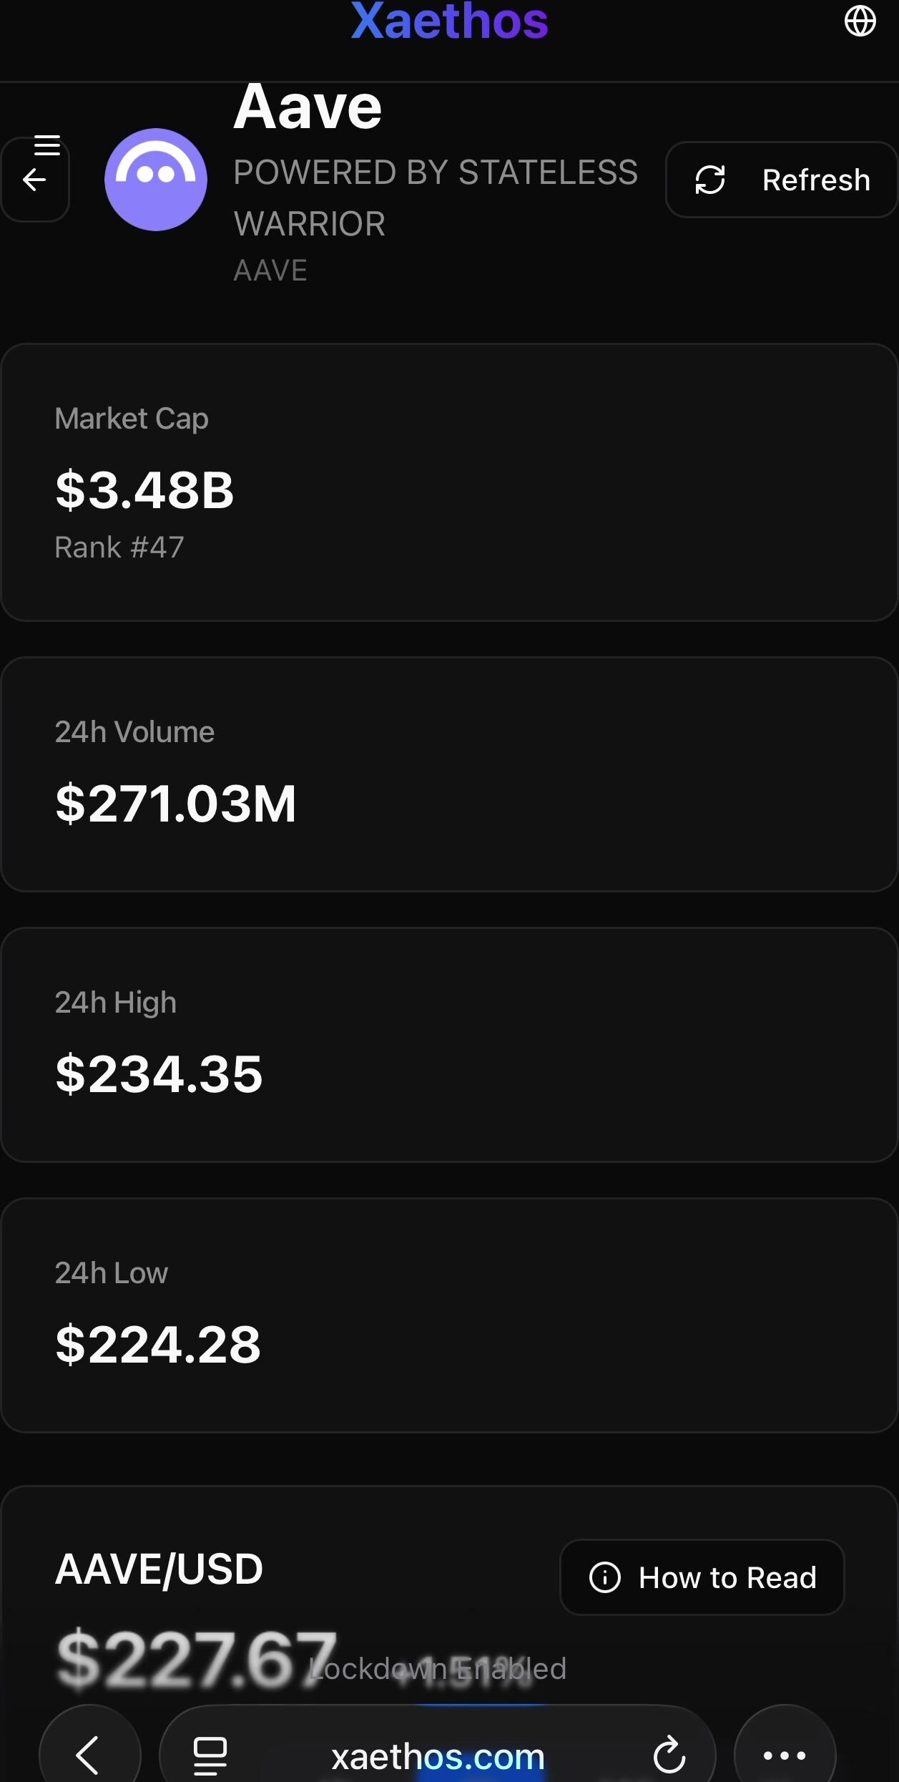Tap the back arrow beside Aave logo
This screenshot has height=1782, width=899.
click(x=34, y=180)
